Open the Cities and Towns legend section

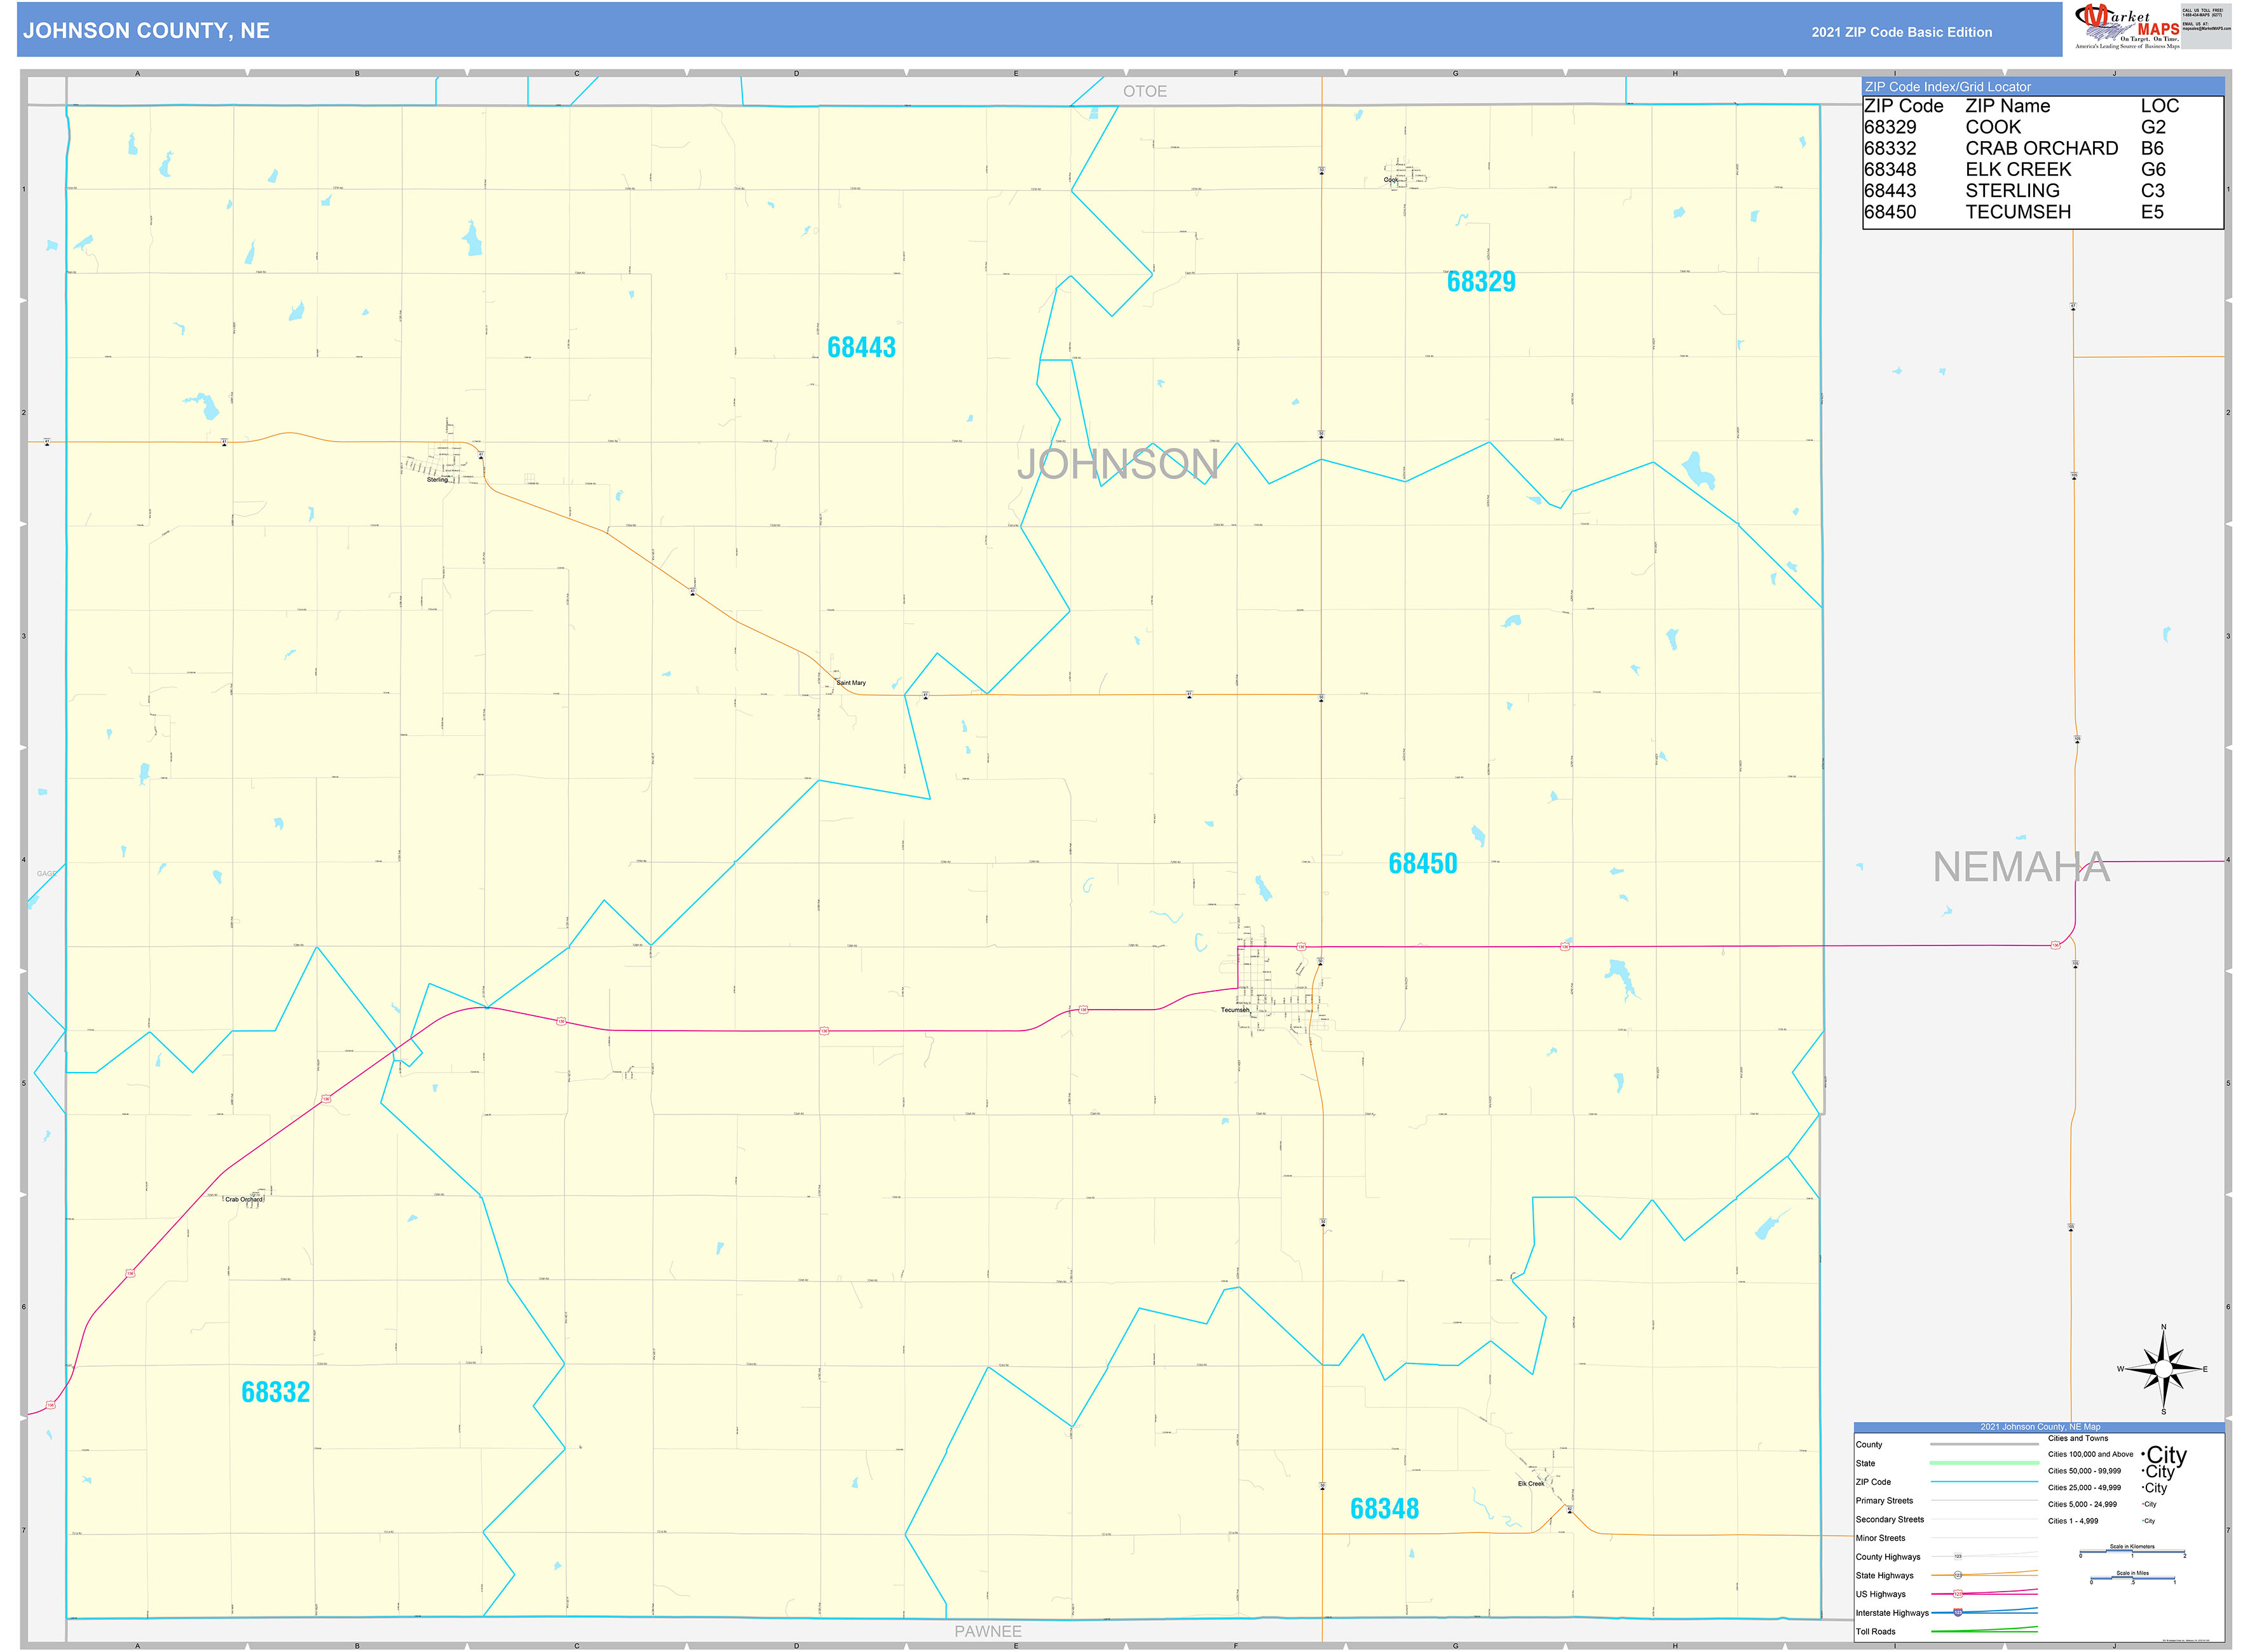pos(2078,1438)
